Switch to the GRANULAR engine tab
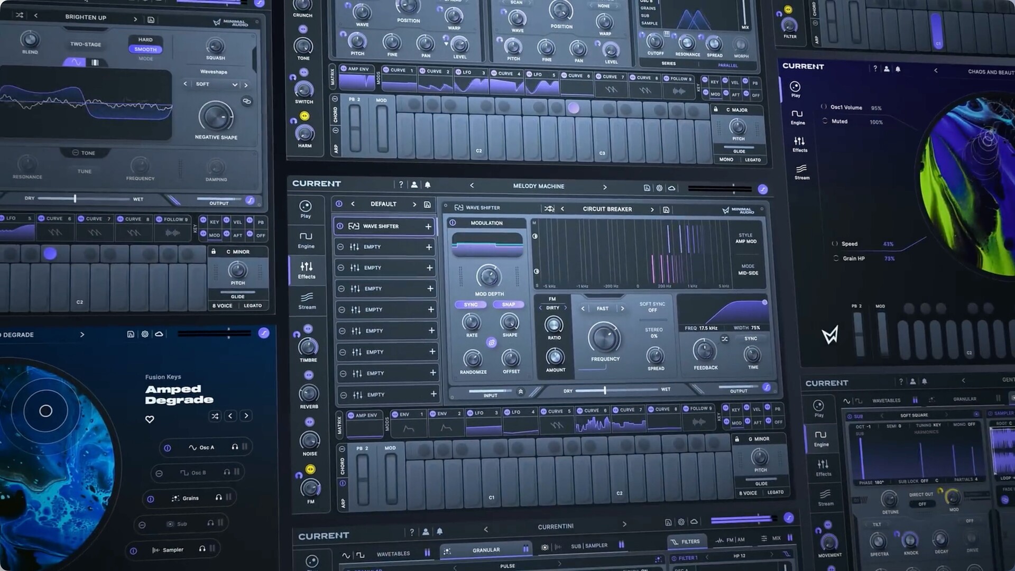 point(485,550)
